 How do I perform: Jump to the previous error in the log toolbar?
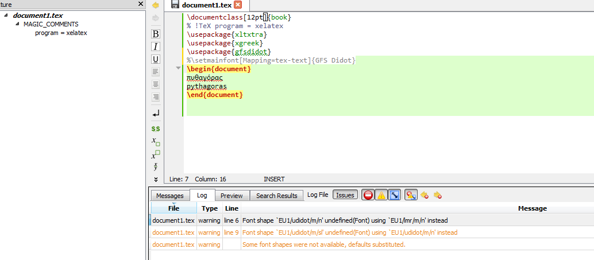(425, 195)
